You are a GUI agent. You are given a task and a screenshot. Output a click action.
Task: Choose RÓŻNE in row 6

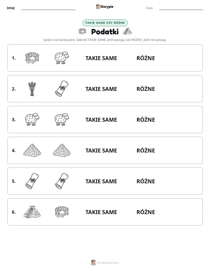pyautogui.click(x=146, y=212)
